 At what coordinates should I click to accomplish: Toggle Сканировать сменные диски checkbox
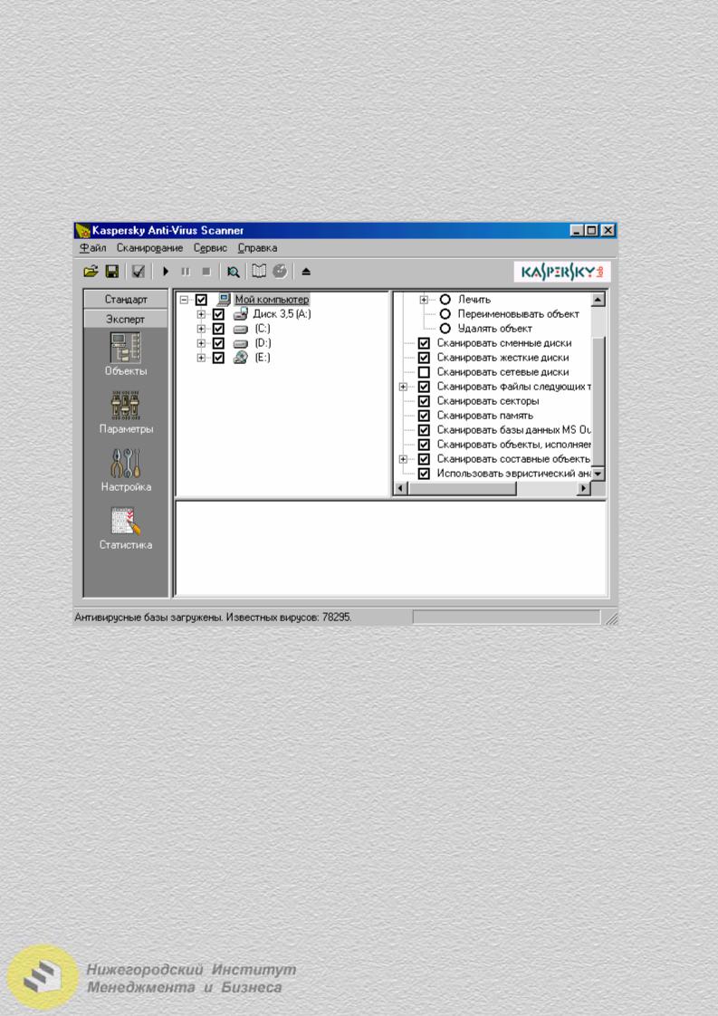coord(424,343)
